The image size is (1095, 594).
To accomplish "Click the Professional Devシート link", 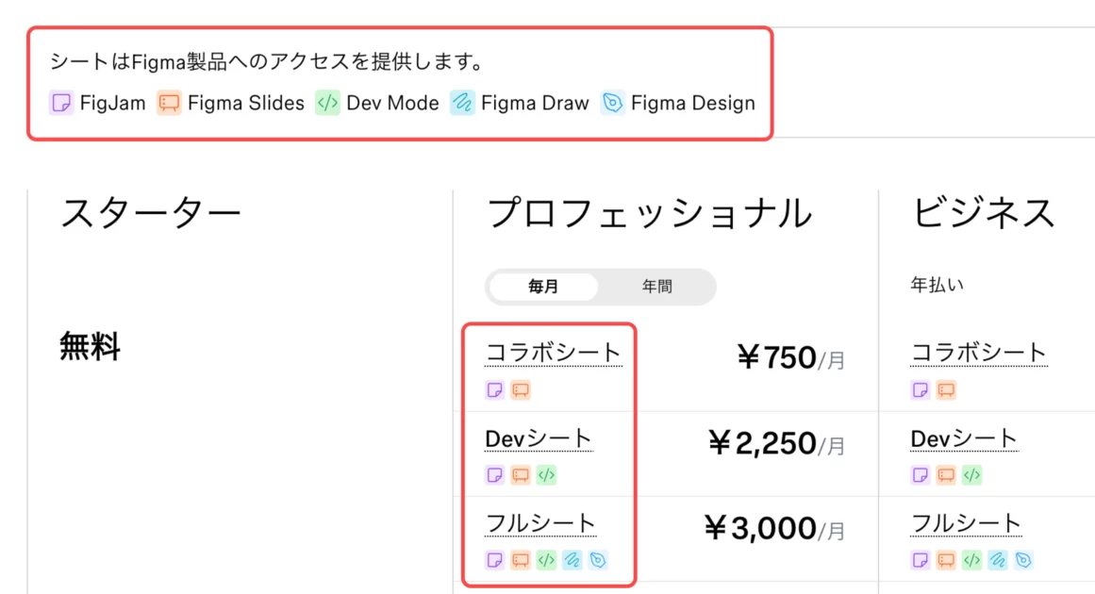I will point(539,438).
